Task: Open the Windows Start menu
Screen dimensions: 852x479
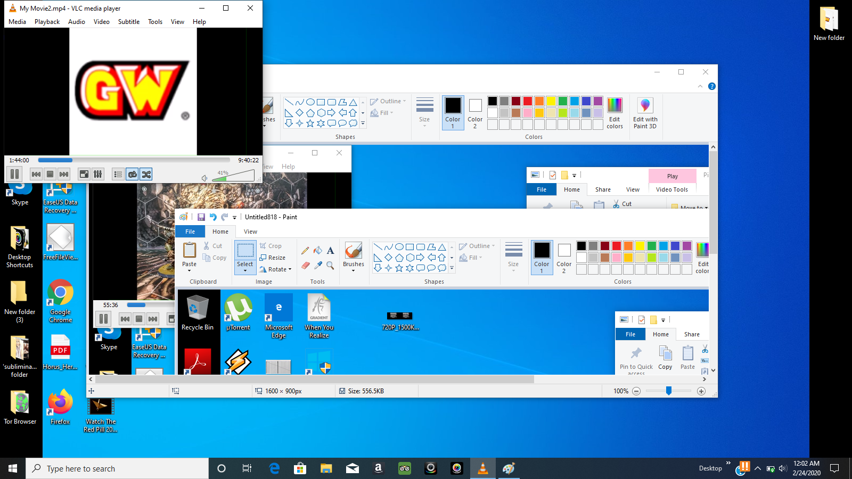Action: coord(13,468)
